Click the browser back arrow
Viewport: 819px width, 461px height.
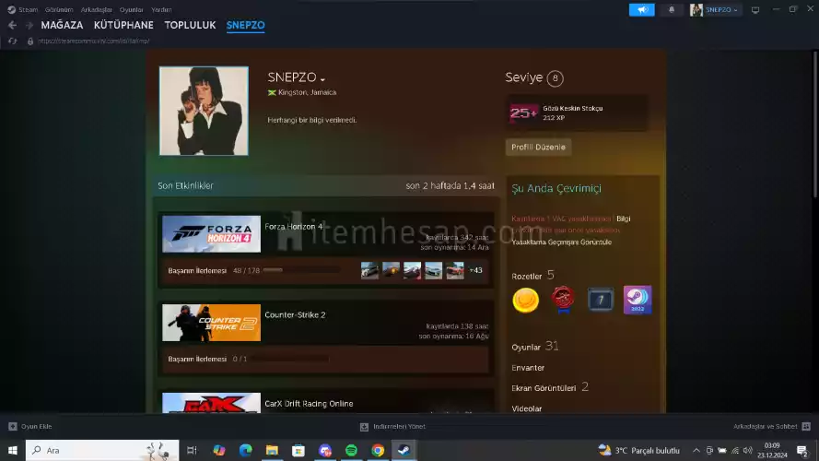[x=12, y=26]
